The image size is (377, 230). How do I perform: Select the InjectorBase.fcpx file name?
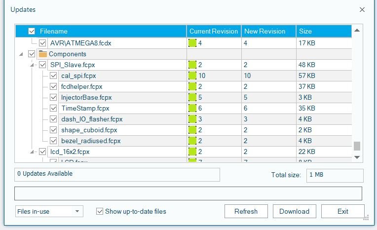[86, 97]
